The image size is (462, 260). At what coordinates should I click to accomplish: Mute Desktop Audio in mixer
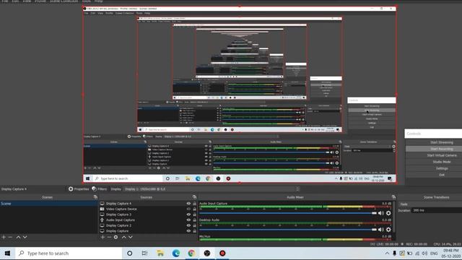pyautogui.click(x=381, y=230)
